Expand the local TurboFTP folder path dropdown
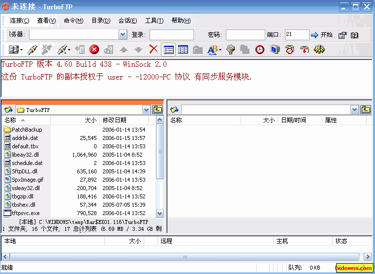This screenshot has height=274, width=375. tap(146, 110)
